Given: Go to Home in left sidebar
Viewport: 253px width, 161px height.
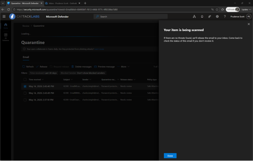Looking at the screenshot, I should click(x=6, y=26).
